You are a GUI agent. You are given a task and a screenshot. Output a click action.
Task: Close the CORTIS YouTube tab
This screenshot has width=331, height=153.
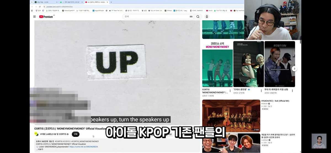point(107,2)
